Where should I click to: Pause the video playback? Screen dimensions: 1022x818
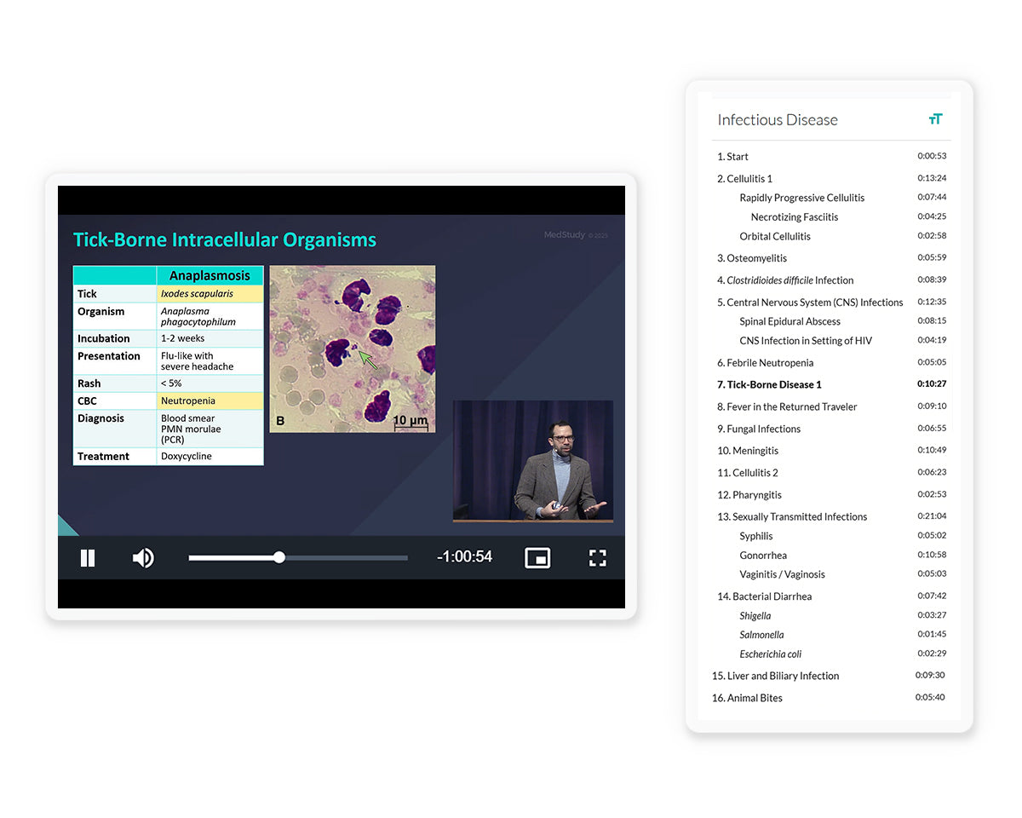click(x=88, y=558)
